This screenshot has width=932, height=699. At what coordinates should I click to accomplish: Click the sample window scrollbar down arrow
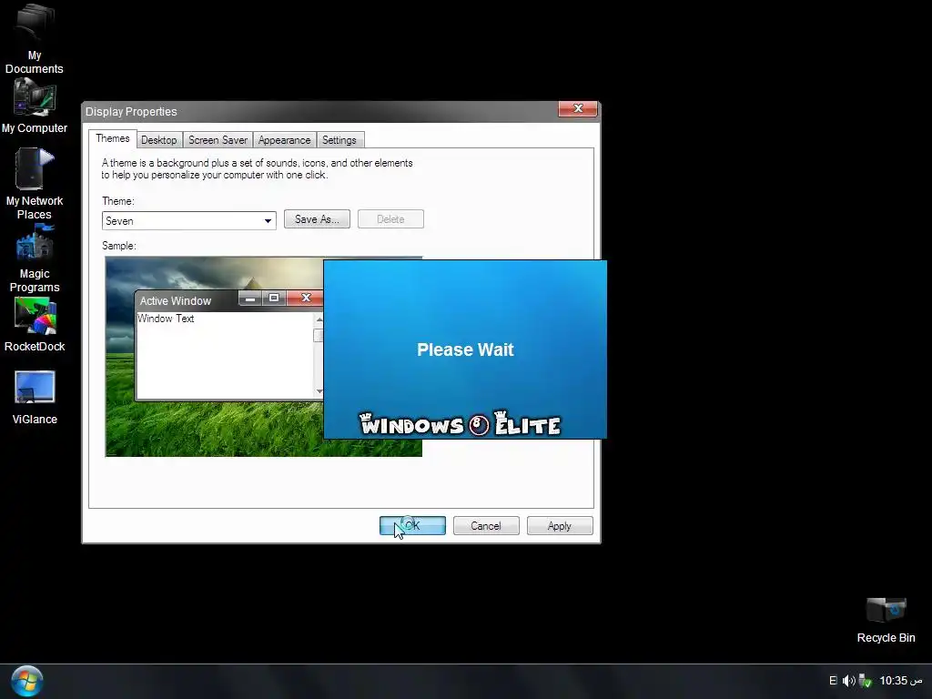pyautogui.click(x=319, y=391)
